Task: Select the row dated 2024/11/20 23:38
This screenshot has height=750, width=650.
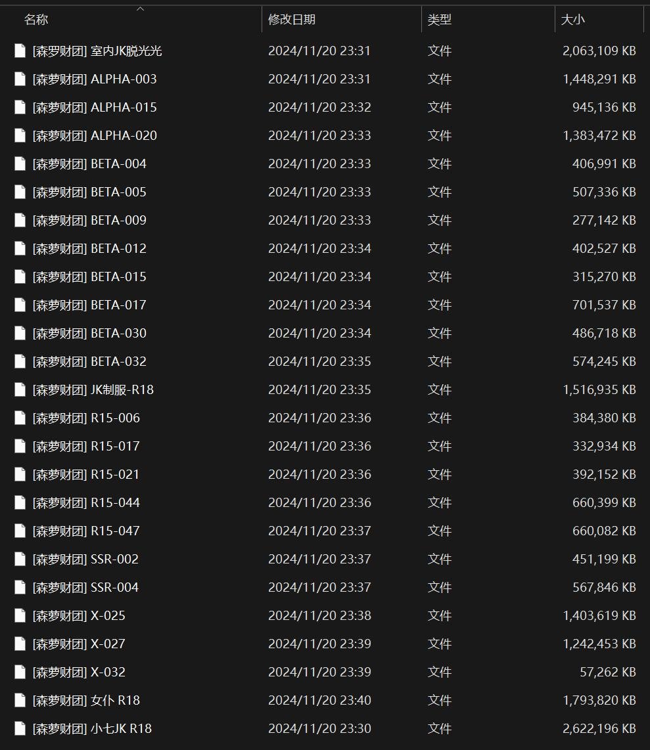Action: point(319,615)
